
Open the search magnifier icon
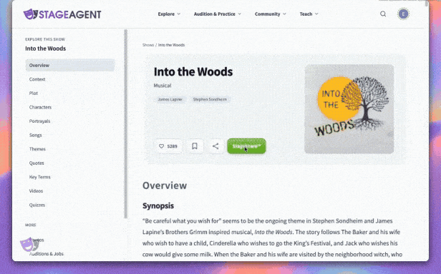[383, 14]
